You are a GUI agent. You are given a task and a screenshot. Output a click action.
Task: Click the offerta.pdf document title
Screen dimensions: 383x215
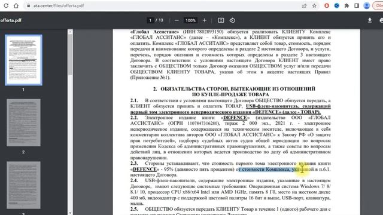[11, 20]
